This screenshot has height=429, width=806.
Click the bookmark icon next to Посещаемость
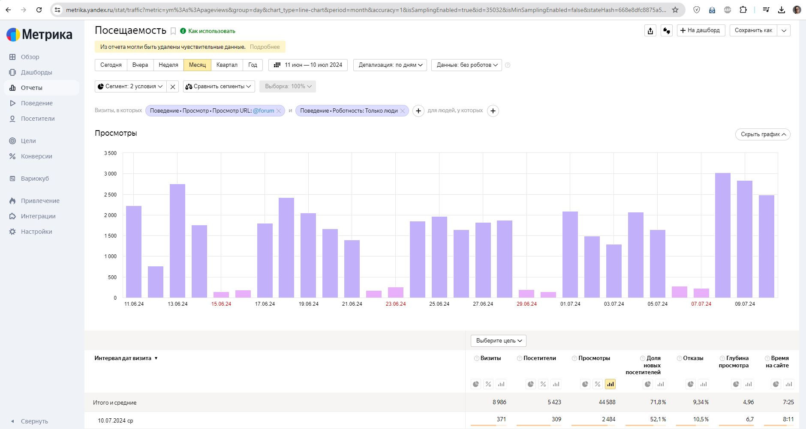173,31
